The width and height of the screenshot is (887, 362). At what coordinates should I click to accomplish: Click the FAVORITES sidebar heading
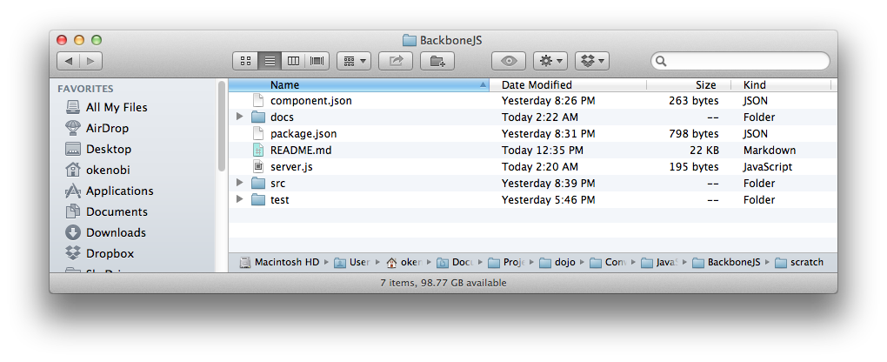(x=85, y=89)
